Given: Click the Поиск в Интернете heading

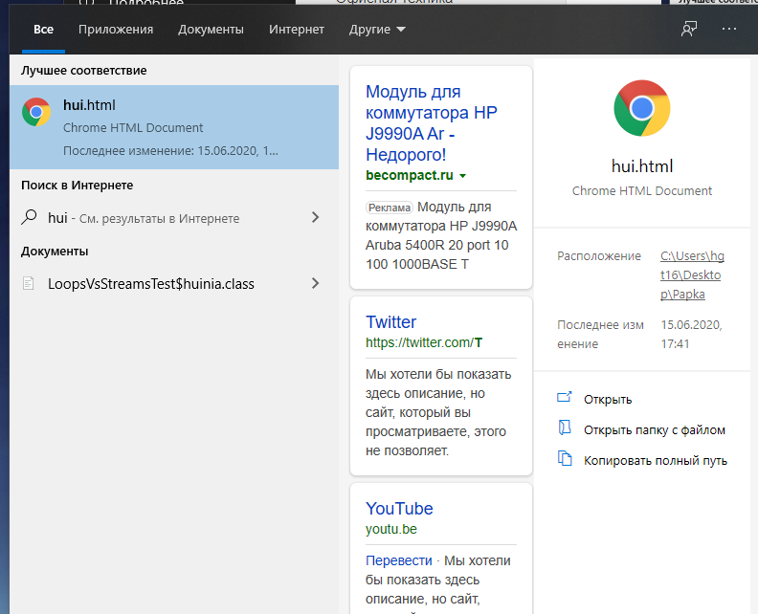Looking at the screenshot, I should click(x=77, y=185).
